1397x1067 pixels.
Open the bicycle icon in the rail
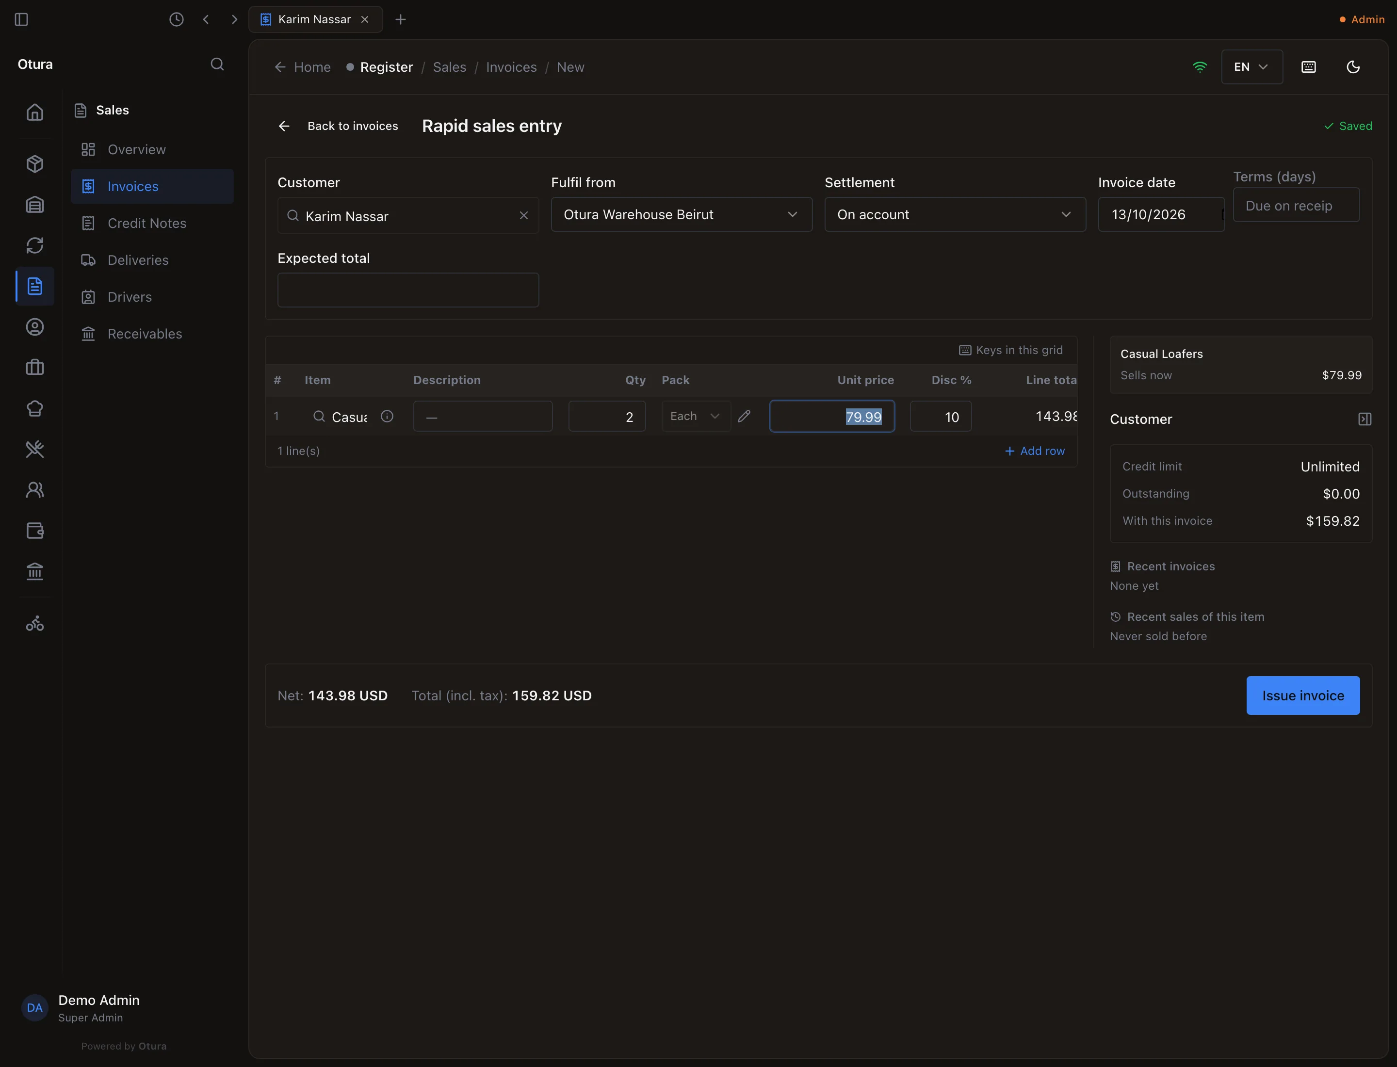click(35, 624)
